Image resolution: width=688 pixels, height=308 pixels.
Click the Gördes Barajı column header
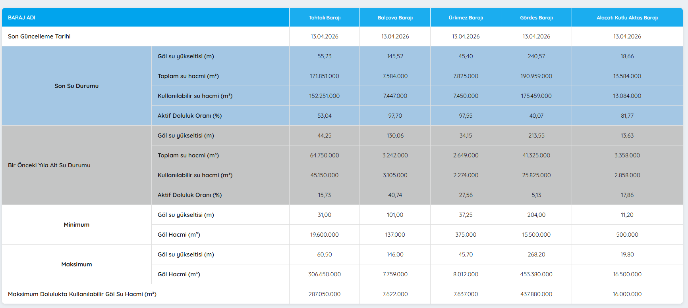tap(536, 17)
